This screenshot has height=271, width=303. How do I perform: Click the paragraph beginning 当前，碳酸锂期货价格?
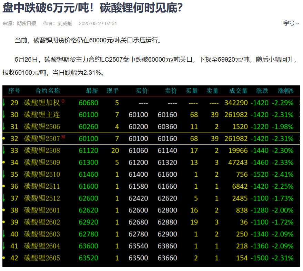click(88, 40)
